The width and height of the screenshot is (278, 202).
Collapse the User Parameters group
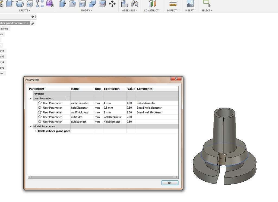31,98
